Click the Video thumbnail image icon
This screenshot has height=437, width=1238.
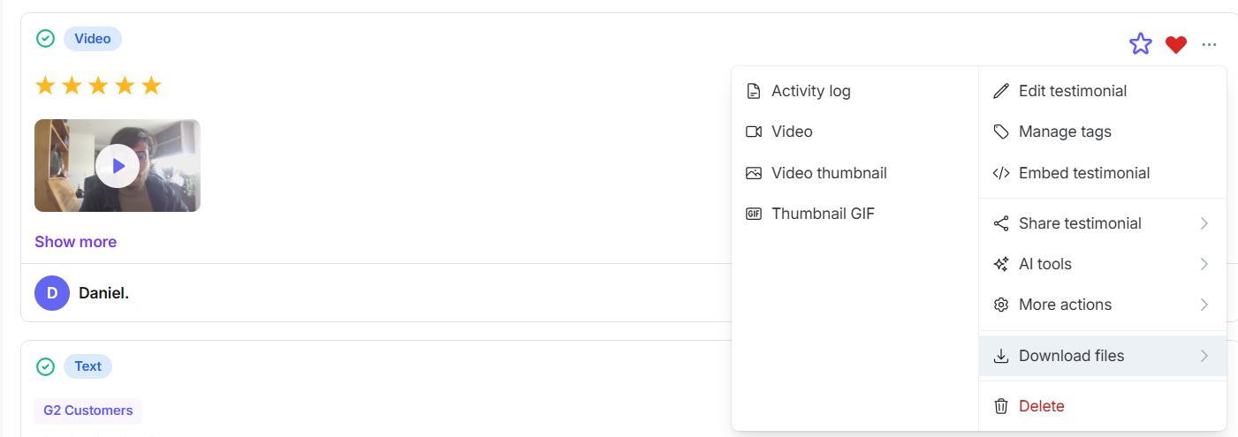point(754,173)
